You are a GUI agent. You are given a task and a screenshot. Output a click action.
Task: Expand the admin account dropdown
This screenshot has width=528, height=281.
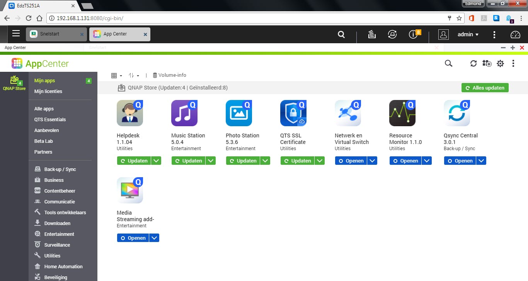point(468,34)
